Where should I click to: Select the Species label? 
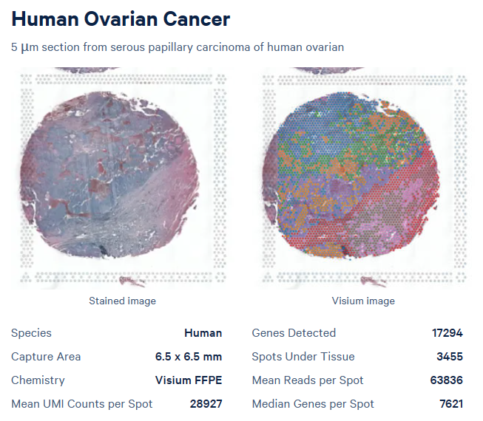point(31,333)
